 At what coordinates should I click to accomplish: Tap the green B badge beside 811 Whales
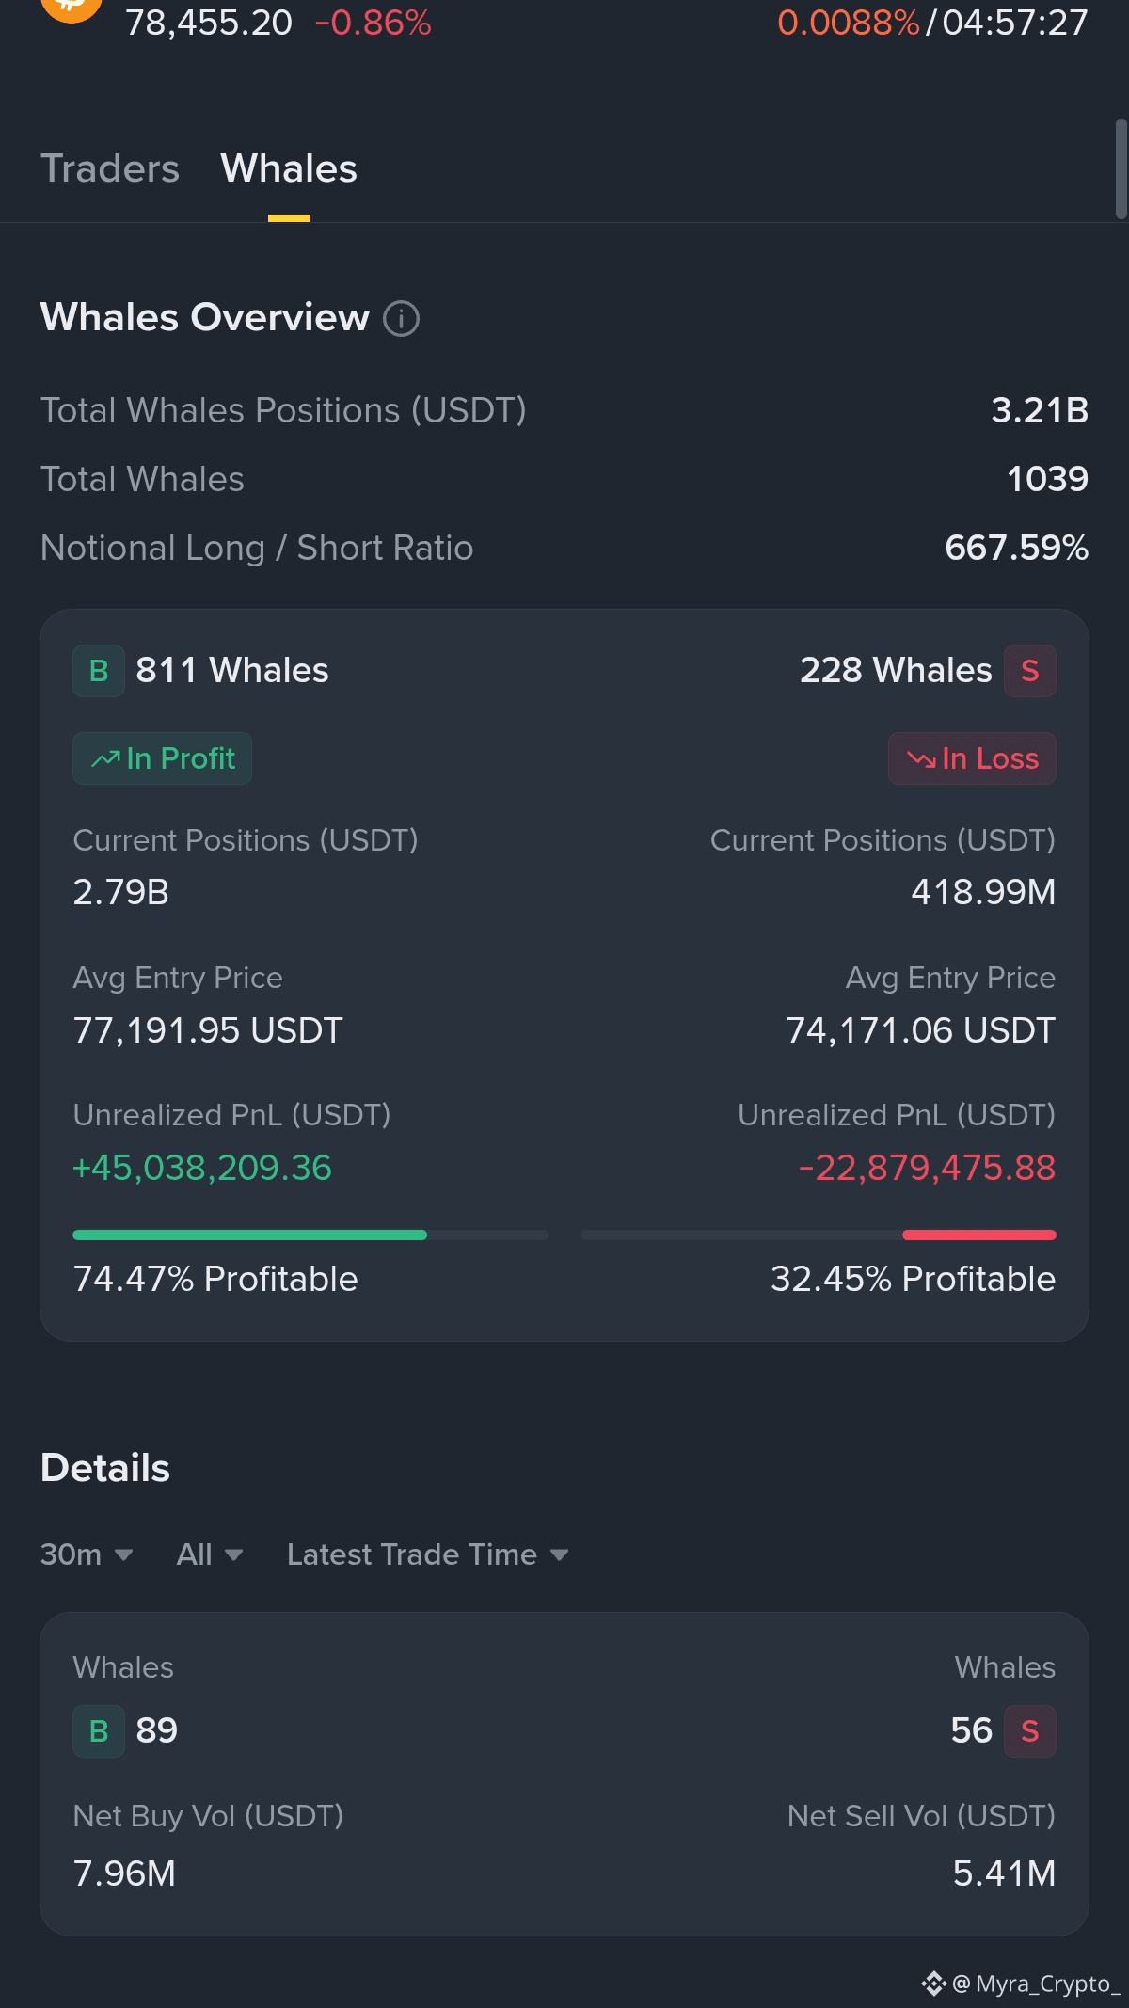(99, 671)
